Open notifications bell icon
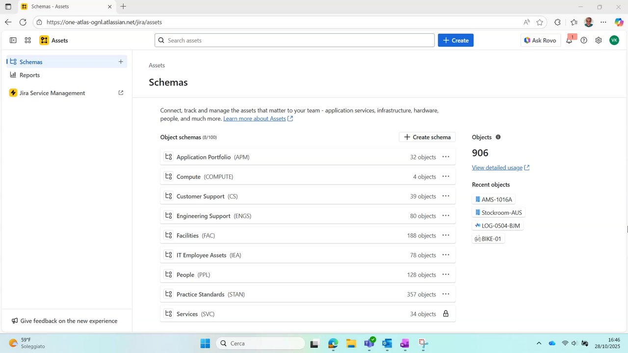 pos(569,40)
